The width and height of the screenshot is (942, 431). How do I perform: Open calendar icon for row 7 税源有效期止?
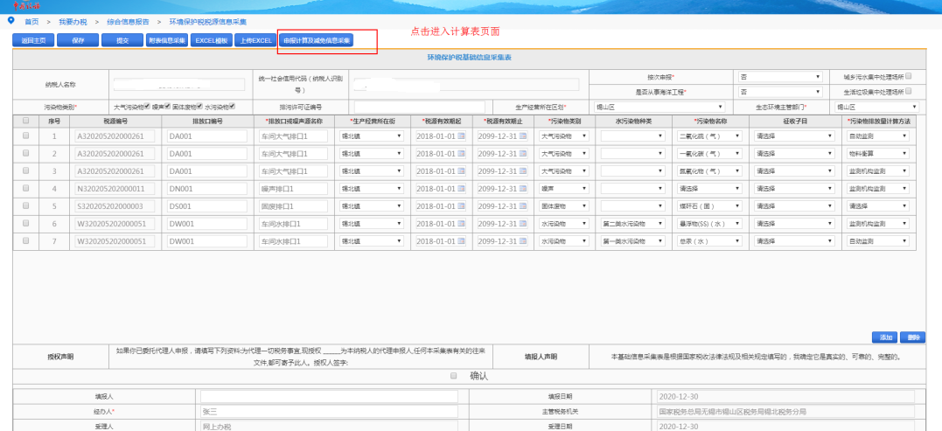click(x=521, y=240)
